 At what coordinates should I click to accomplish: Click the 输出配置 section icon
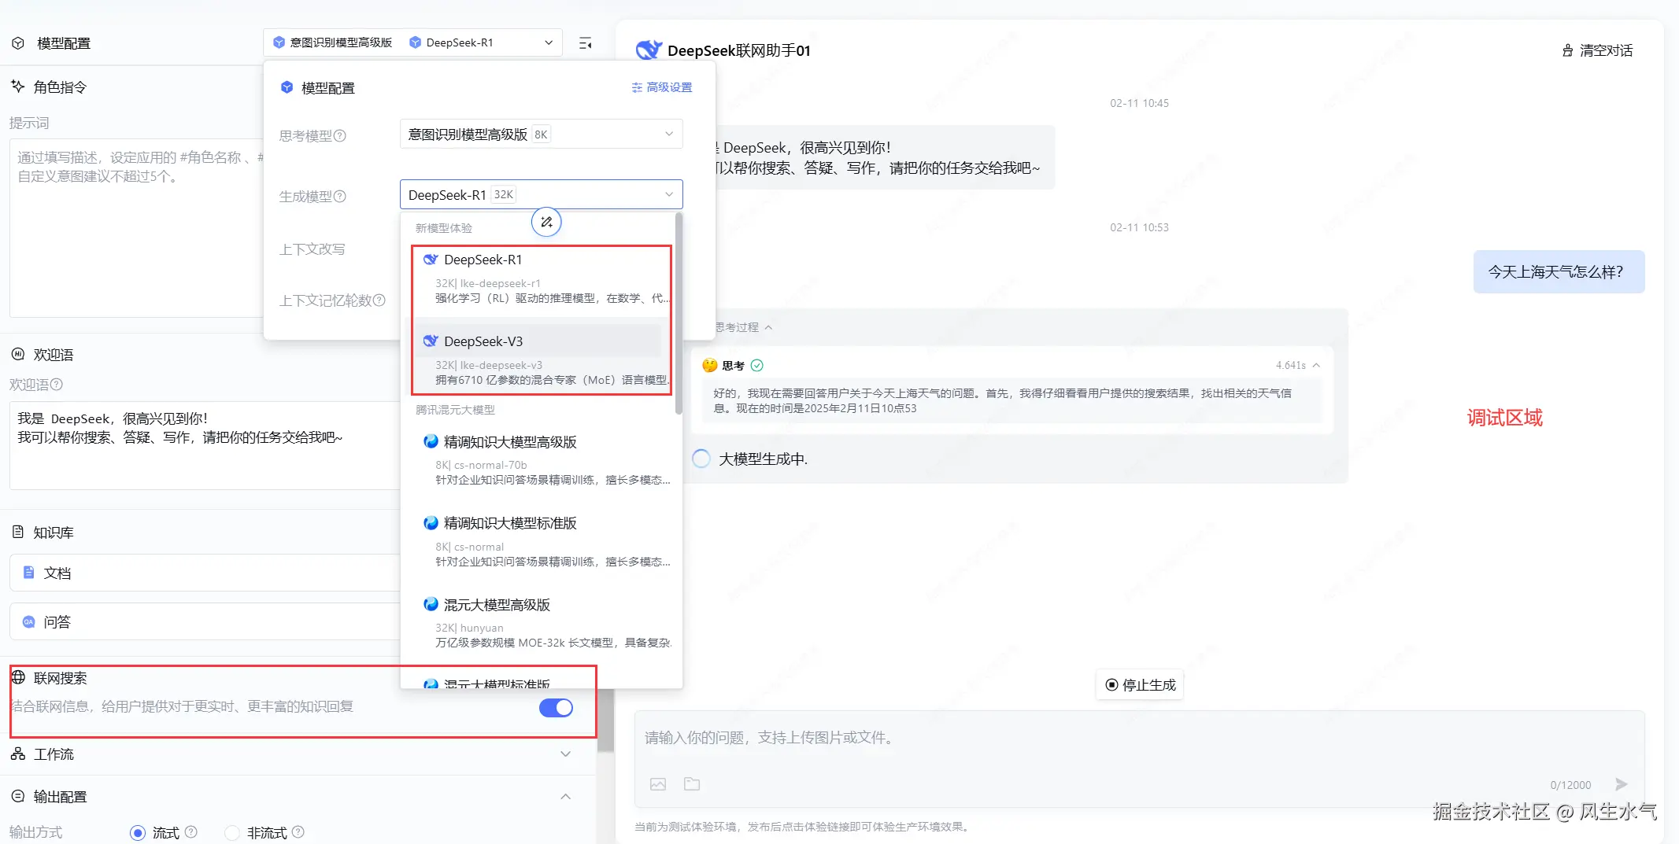click(x=18, y=796)
